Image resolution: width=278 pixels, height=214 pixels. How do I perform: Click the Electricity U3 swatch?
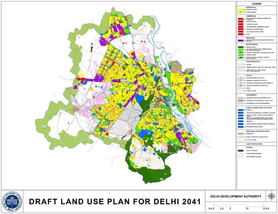pyautogui.click(x=241, y=83)
